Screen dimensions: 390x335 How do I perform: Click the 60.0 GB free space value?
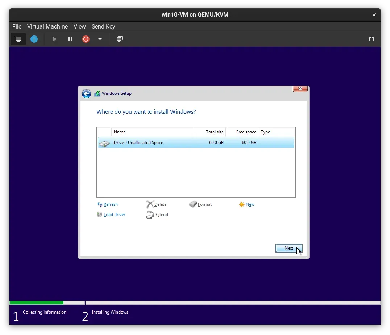pyautogui.click(x=249, y=143)
